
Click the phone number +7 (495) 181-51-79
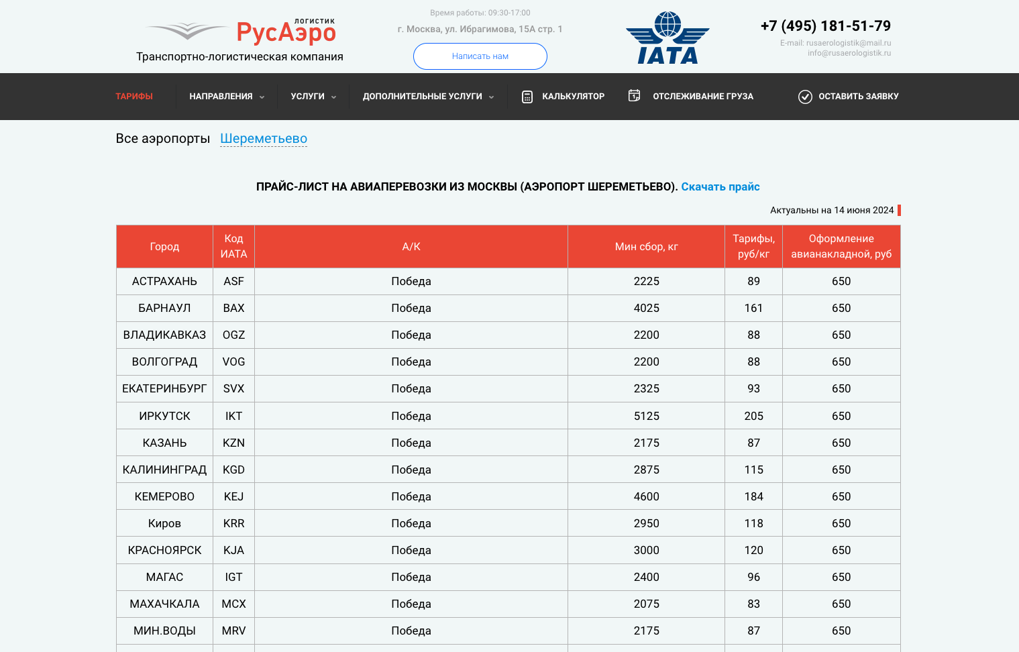(825, 26)
